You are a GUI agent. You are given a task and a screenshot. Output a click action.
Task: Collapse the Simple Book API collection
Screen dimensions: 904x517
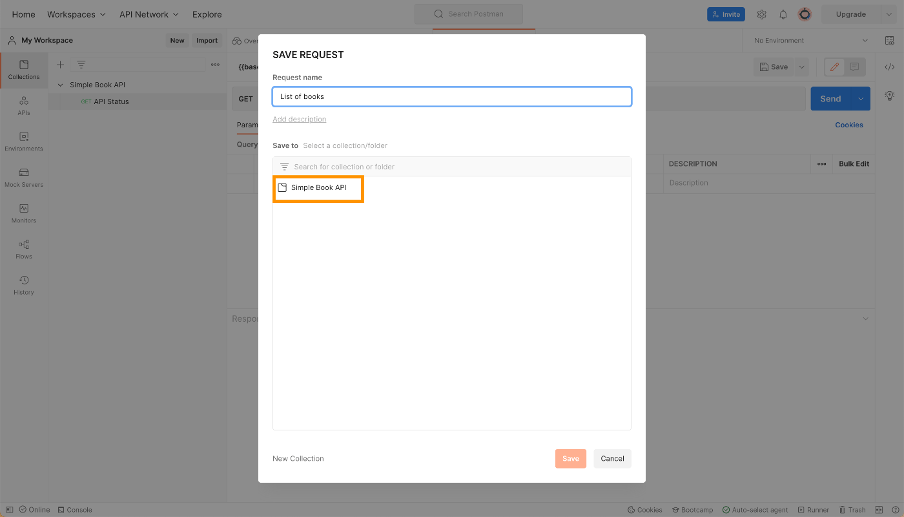[x=61, y=85]
